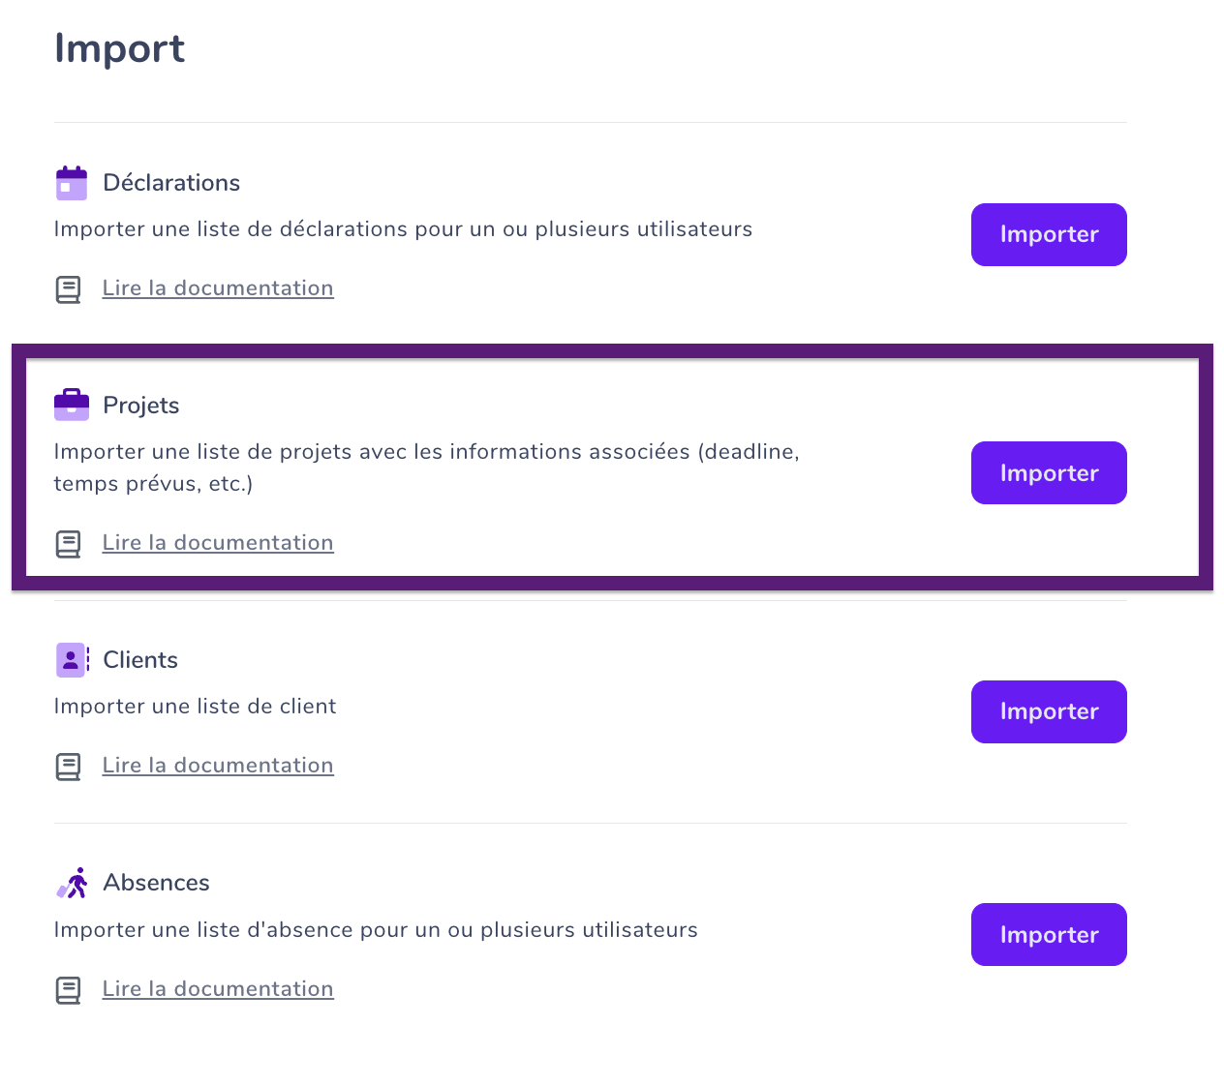1224x1086 pixels.
Task: Start importing the Clients list
Action: click(1049, 711)
